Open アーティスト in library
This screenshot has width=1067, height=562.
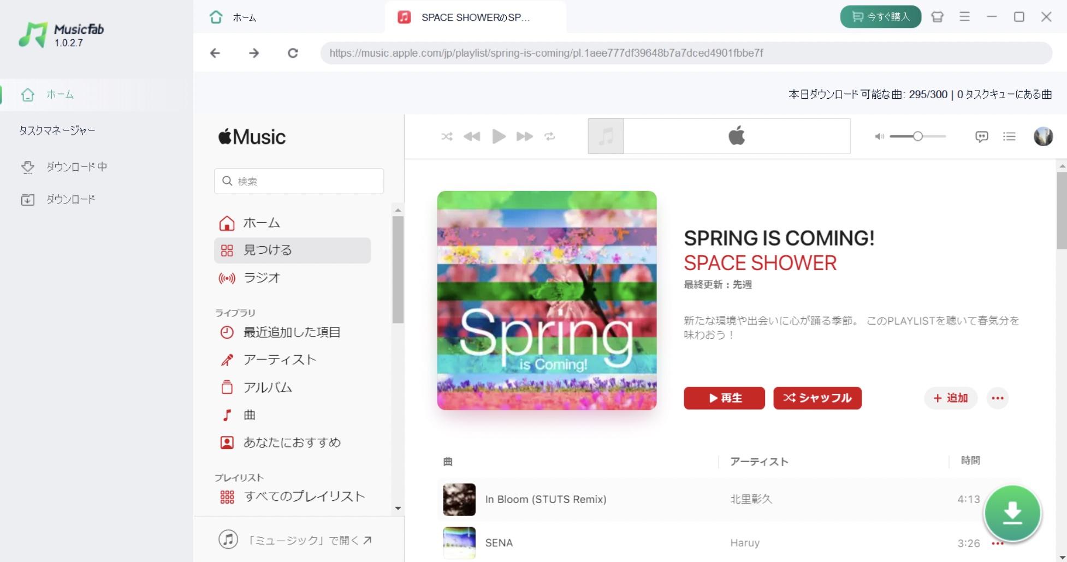pyautogui.click(x=293, y=360)
